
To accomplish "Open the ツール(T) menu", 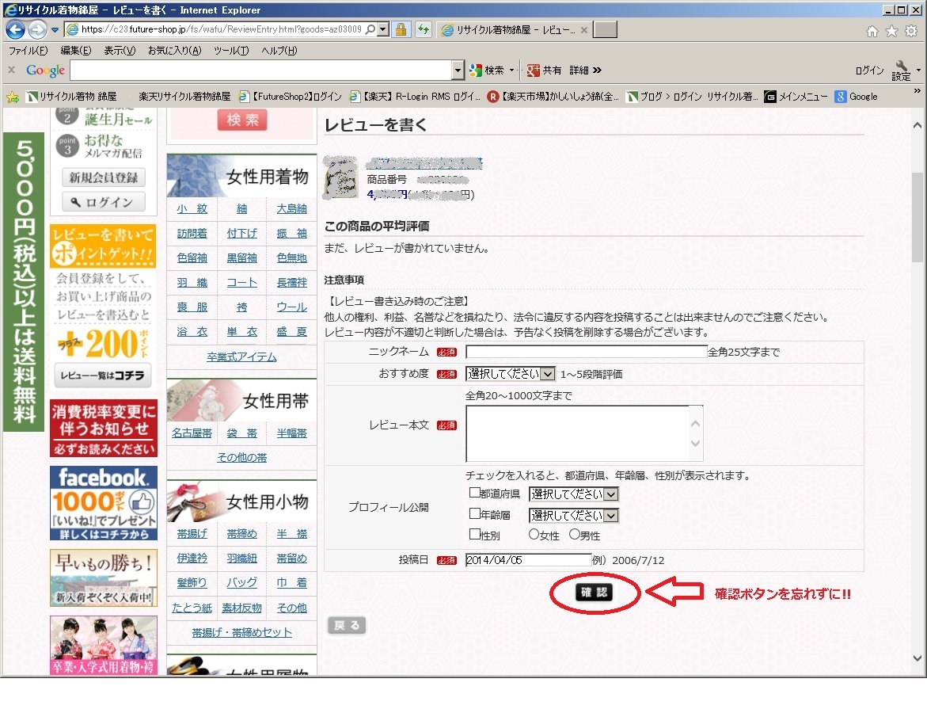I will pyautogui.click(x=230, y=51).
